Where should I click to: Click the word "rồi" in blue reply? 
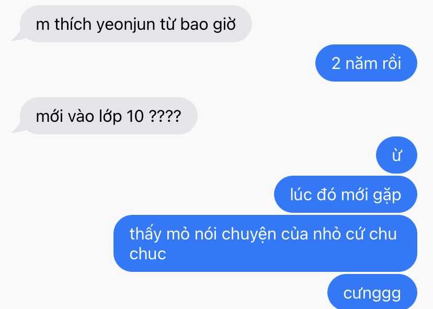coord(391,63)
